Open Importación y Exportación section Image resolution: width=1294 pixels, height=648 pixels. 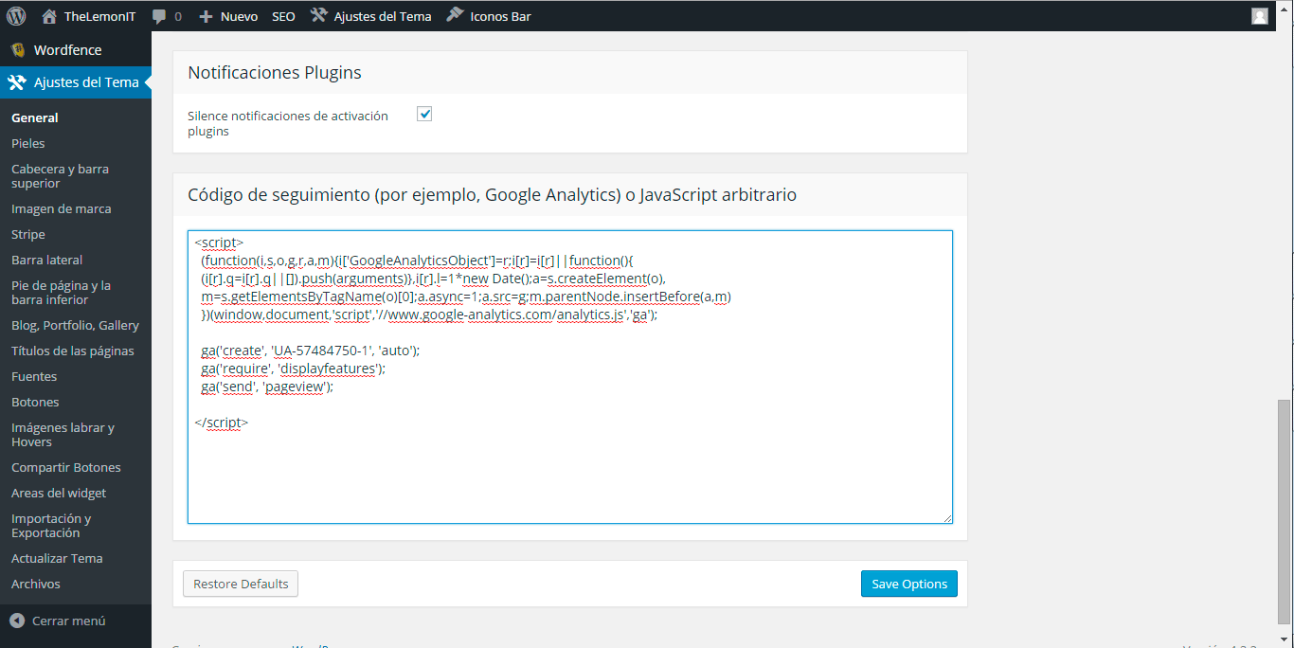pyautogui.click(x=51, y=526)
